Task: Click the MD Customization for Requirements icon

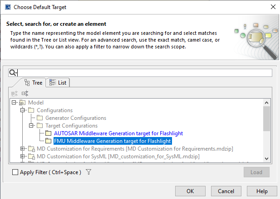Action: (31, 149)
